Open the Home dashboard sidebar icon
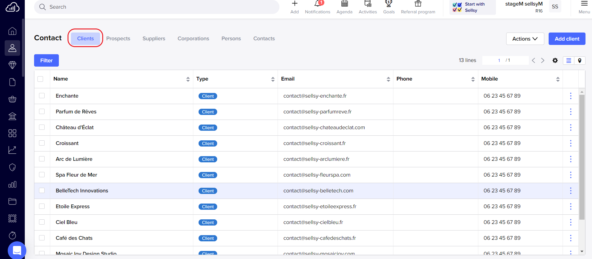Image resolution: width=592 pixels, height=259 pixels. click(12, 31)
